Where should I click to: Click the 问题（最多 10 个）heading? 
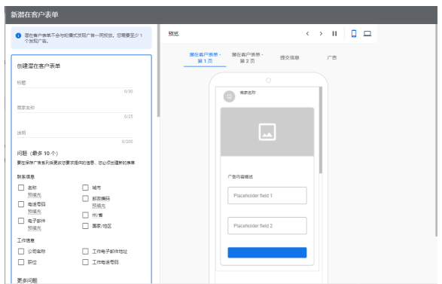(38, 153)
